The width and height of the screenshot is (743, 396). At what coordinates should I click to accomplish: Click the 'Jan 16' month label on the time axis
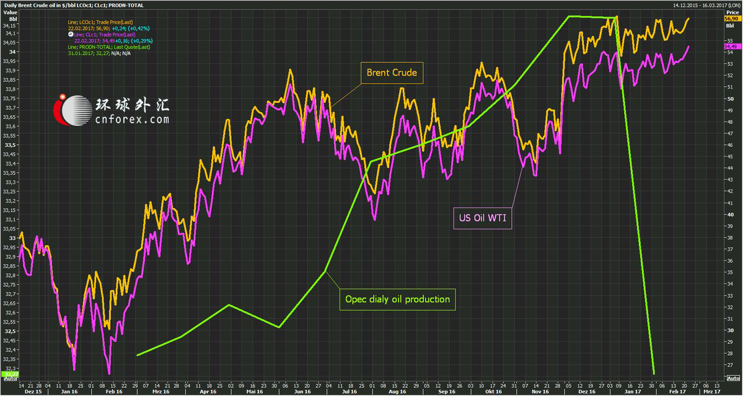pyautogui.click(x=69, y=392)
